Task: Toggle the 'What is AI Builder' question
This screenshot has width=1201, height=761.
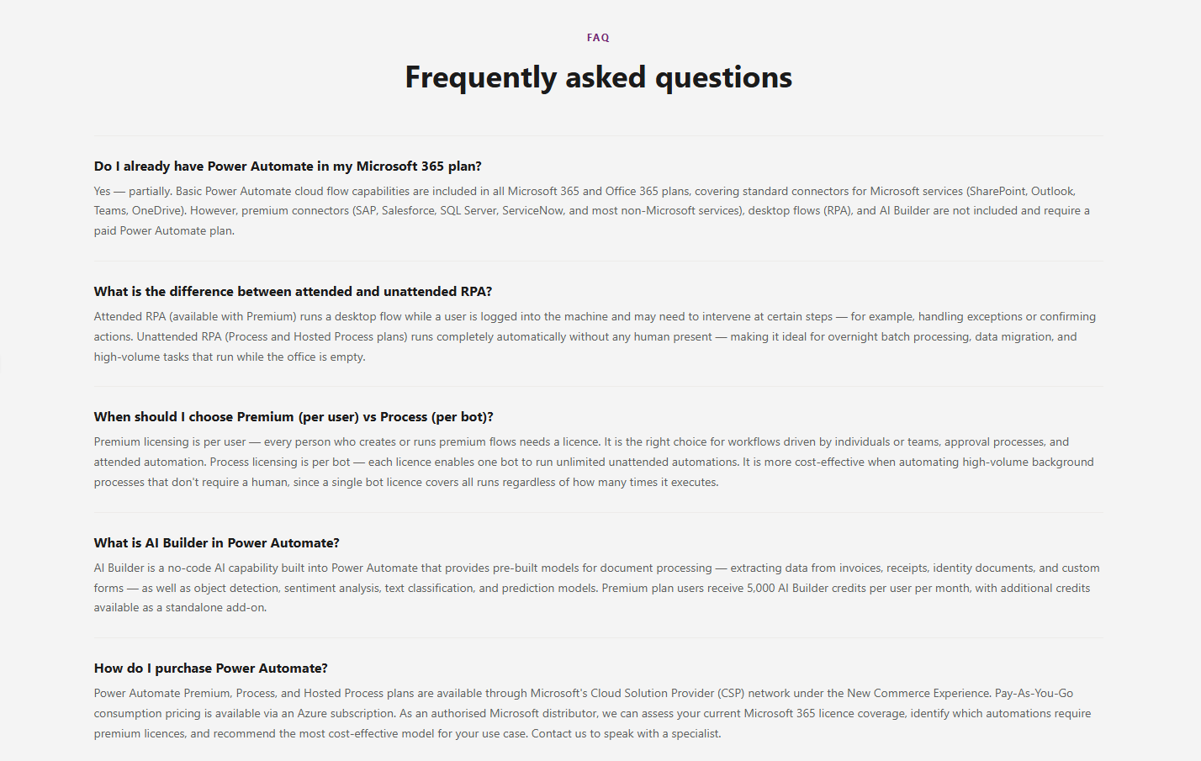Action: tap(217, 543)
